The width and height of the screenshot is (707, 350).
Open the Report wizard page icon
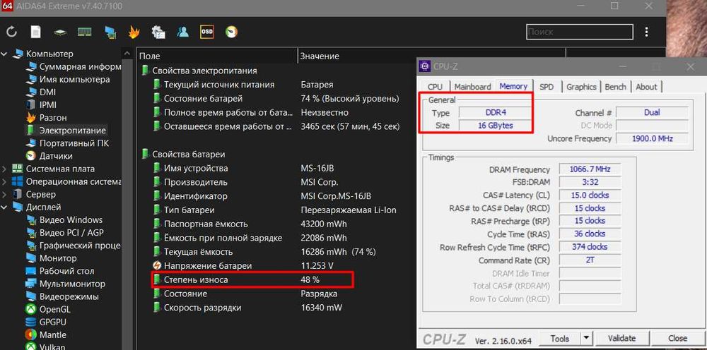(x=35, y=32)
